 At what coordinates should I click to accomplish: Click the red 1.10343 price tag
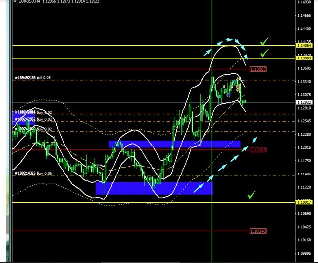[258, 231]
